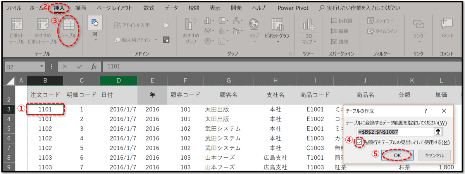Click Get Add-ins (アドインを入手)

[133, 25]
